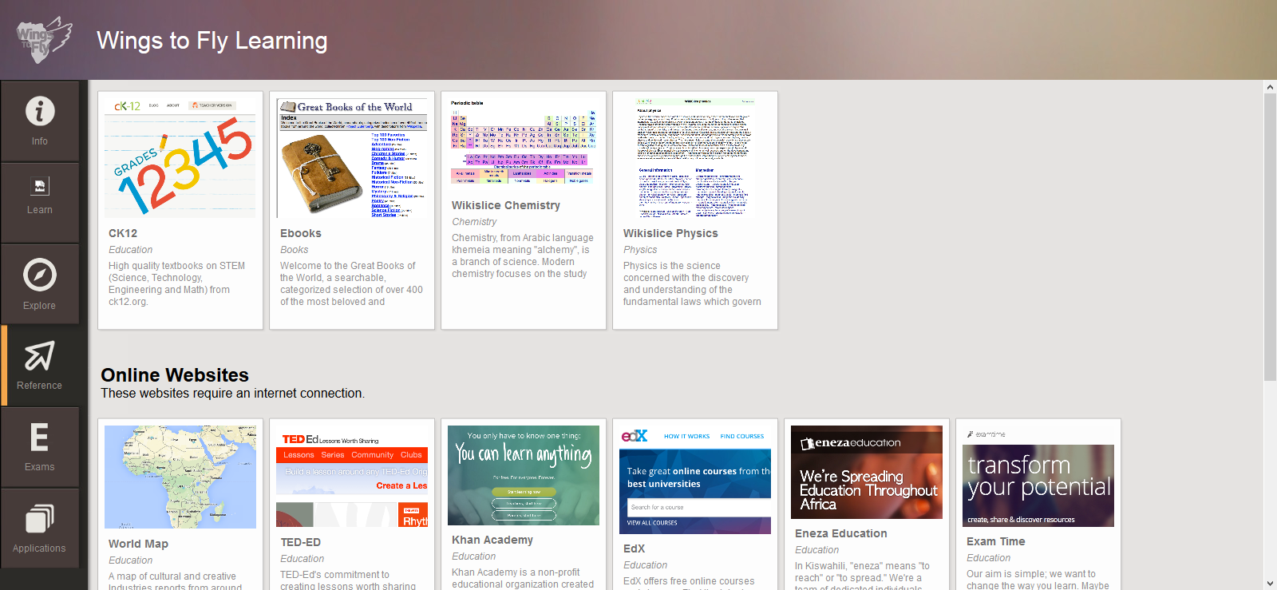Click the Khan Academy title

[492, 540]
